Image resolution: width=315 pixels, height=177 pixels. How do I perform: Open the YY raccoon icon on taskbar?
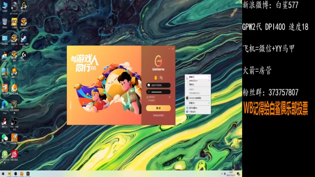click(9, 174)
